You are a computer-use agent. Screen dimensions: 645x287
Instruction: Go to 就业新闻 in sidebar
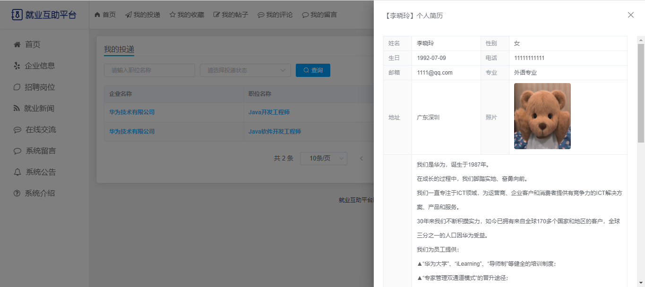[39, 108]
